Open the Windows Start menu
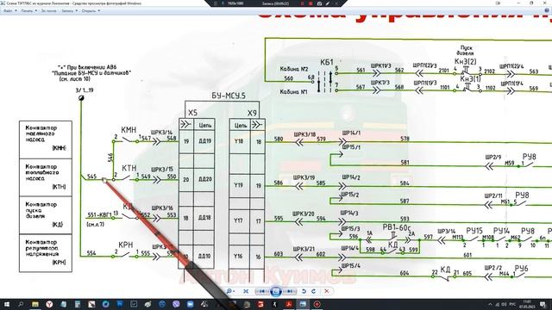This screenshot has height=310, width=552. point(6,304)
